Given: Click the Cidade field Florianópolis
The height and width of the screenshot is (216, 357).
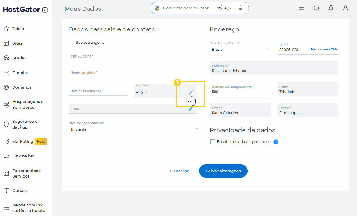Looking at the screenshot, I should 308,110.
